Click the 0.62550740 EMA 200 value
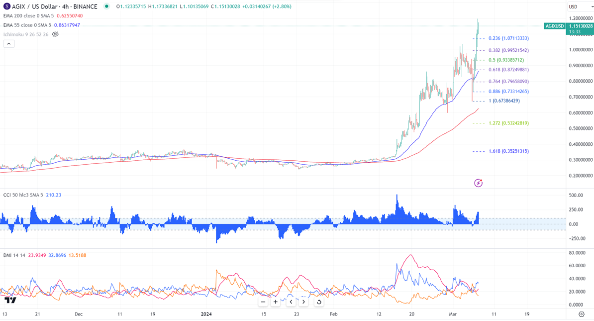594x321 pixels. point(70,16)
